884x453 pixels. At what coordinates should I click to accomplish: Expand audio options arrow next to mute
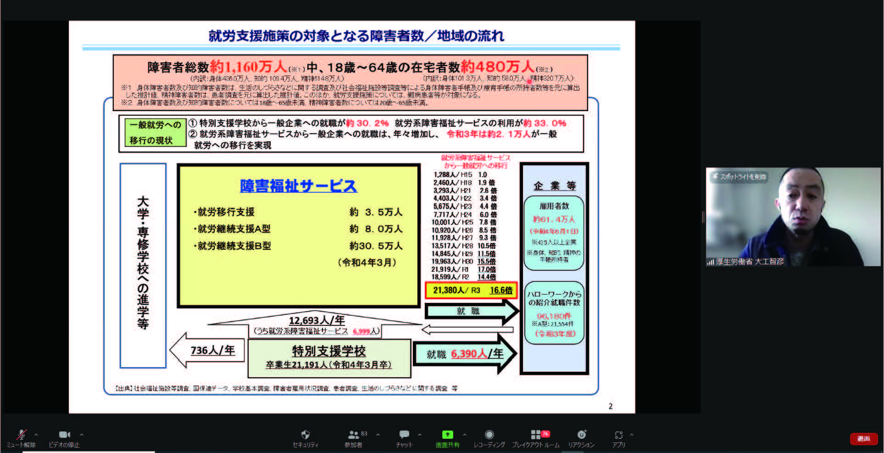coord(36,434)
